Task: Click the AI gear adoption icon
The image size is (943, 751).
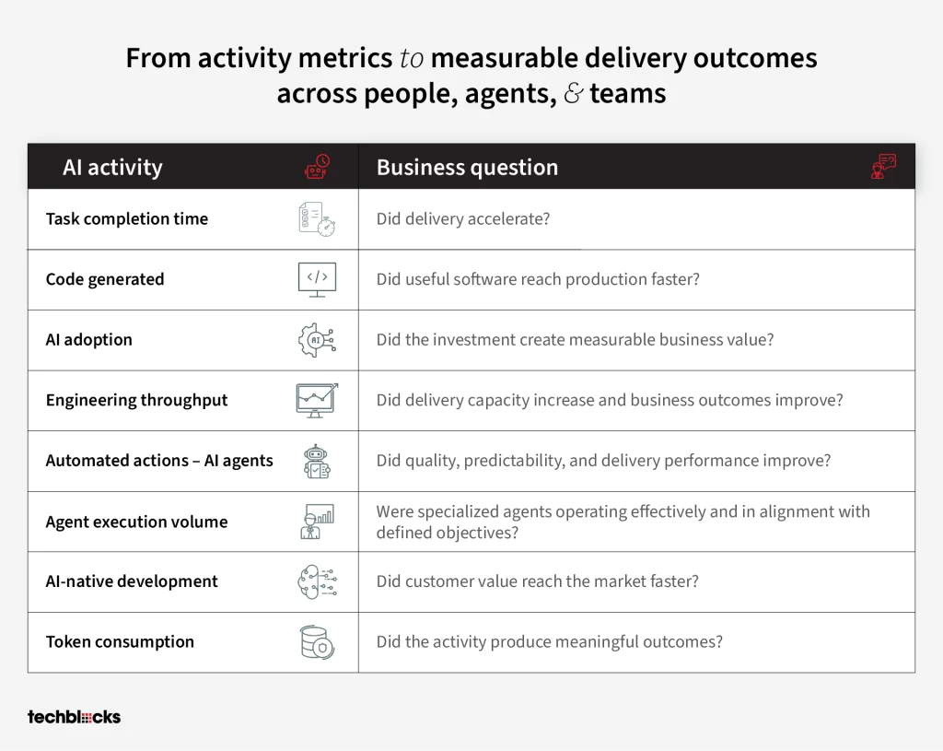Action: (x=317, y=340)
